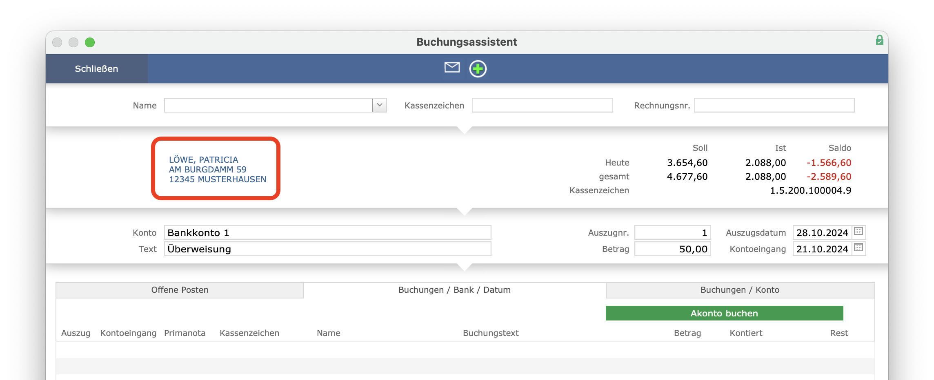Click the address line AM BURGDAMM 59
The height and width of the screenshot is (380, 934).
pos(208,170)
